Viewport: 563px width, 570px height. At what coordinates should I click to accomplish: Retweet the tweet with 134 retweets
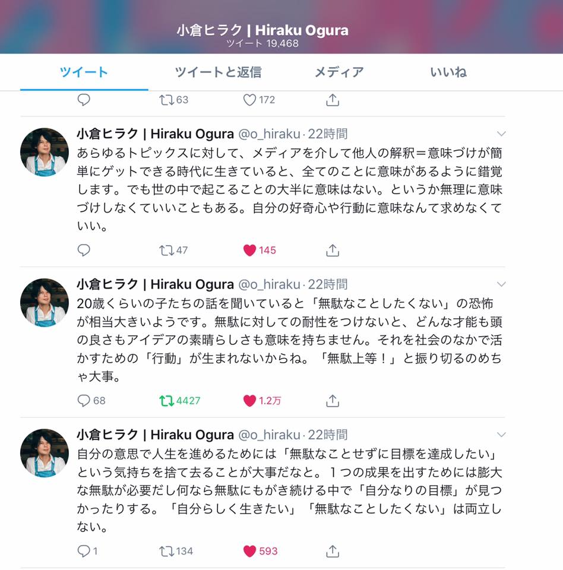point(166,551)
